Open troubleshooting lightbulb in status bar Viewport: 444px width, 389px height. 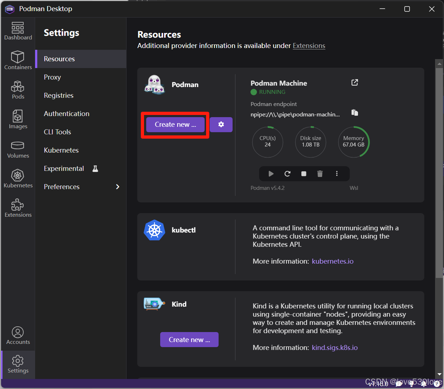[411, 384]
